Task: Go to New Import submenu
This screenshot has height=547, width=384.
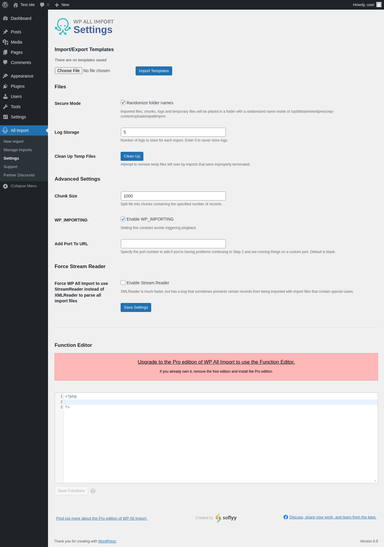Action: (13, 142)
